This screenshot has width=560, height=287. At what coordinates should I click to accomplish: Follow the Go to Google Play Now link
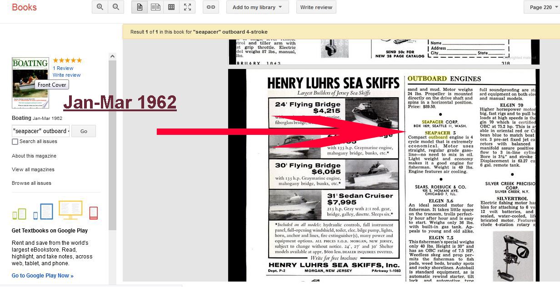(x=43, y=276)
